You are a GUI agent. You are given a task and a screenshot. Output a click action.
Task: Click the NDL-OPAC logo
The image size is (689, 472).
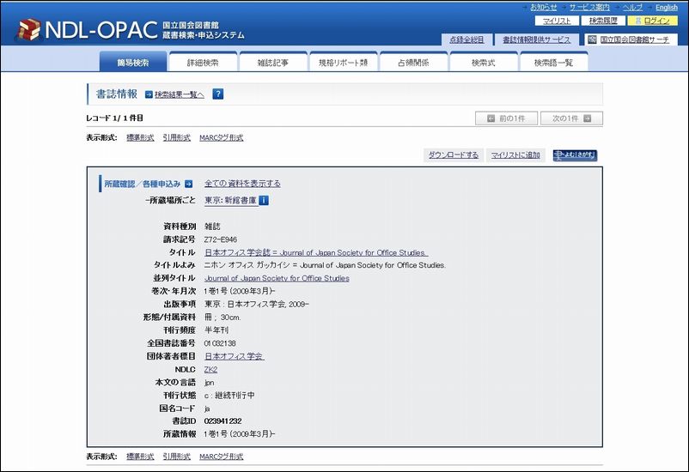(73, 29)
